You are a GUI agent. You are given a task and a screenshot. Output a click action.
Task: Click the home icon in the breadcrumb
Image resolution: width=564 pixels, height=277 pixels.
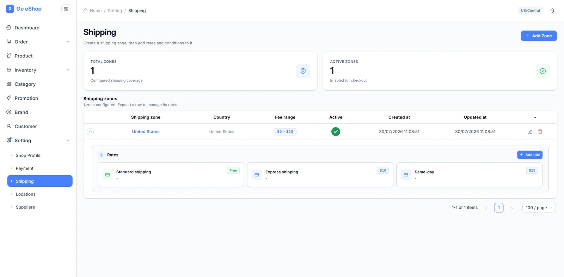[x=85, y=11]
